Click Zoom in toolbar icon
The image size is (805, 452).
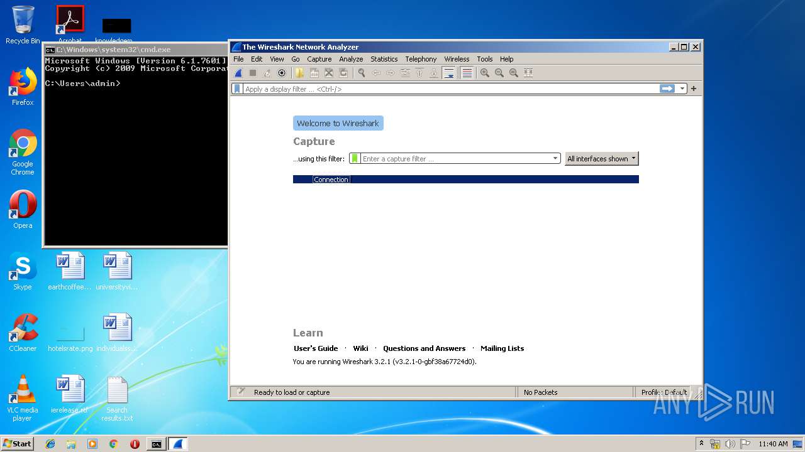[x=485, y=73]
